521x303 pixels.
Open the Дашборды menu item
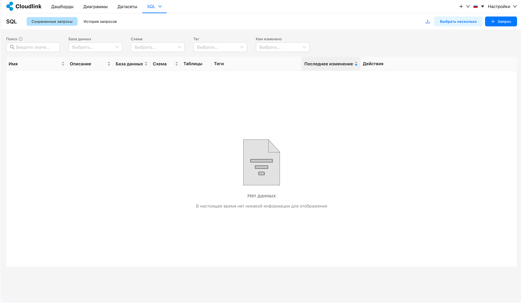click(62, 6)
